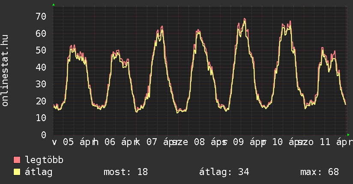The image size is (353, 184).
Task: Select the átlag legend label next to yellow swatch
Action: [x=39, y=172]
